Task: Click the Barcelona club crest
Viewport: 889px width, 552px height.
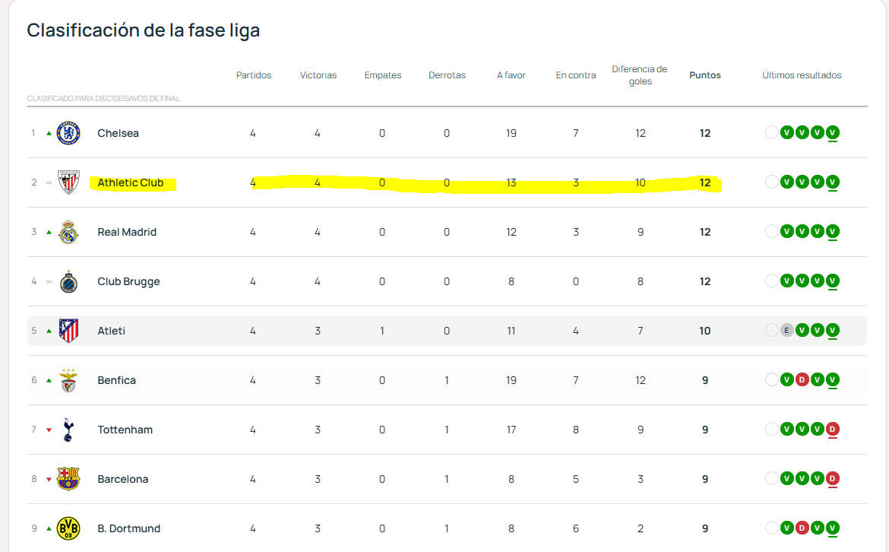Action: (x=68, y=479)
